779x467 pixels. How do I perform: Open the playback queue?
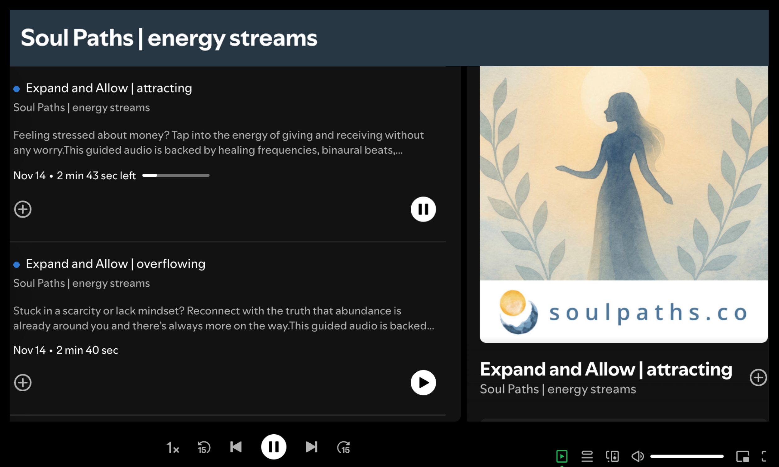click(587, 456)
